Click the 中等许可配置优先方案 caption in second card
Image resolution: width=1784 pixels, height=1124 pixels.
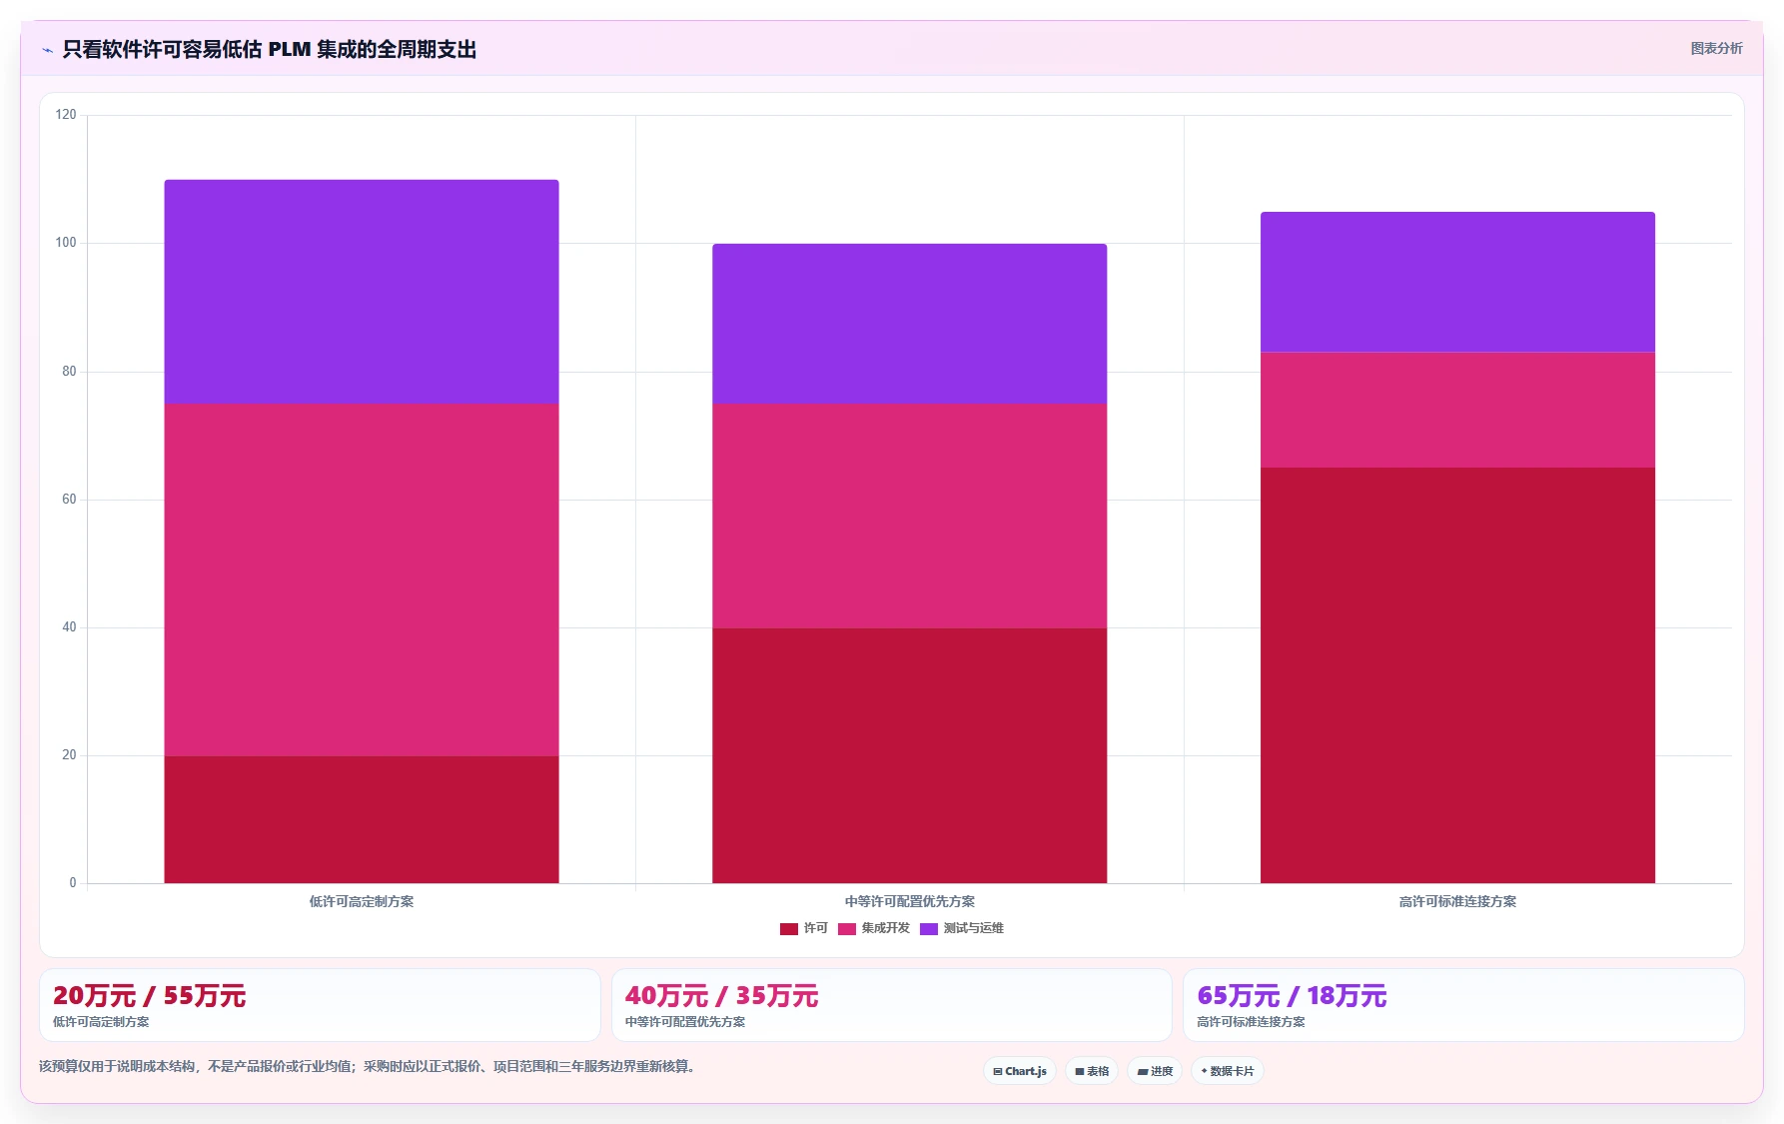685,1022
